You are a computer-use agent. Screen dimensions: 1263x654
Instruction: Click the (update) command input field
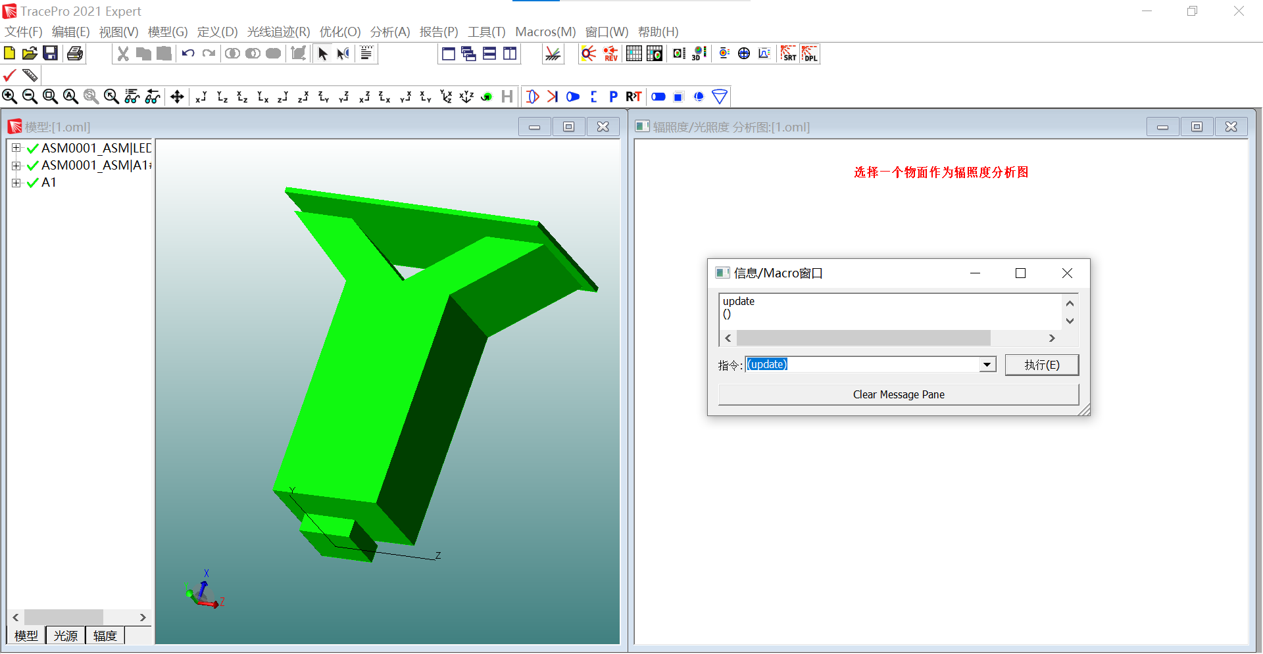pos(862,365)
